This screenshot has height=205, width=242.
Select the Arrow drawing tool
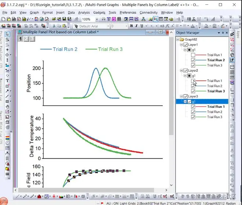(x=7, y=91)
